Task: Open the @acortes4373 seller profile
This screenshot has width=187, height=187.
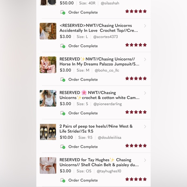Action: pos(105,37)
